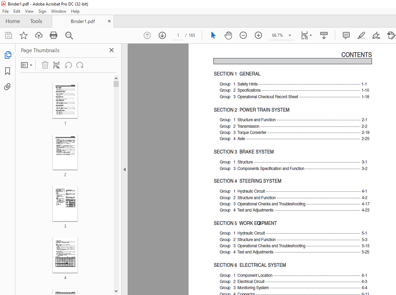Click 'SECTION 3 BRAKE SYSTEM' heading

click(x=244, y=152)
